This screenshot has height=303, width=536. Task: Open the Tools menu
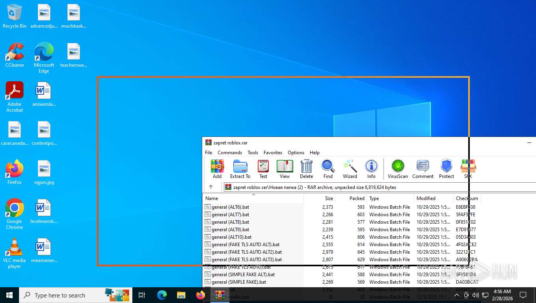tap(253, 153)
